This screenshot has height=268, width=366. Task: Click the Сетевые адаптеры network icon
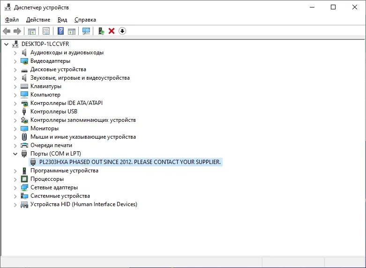point(24,187)
